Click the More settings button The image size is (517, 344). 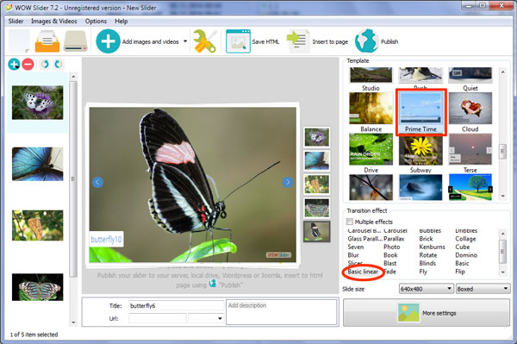click(427, 313)
